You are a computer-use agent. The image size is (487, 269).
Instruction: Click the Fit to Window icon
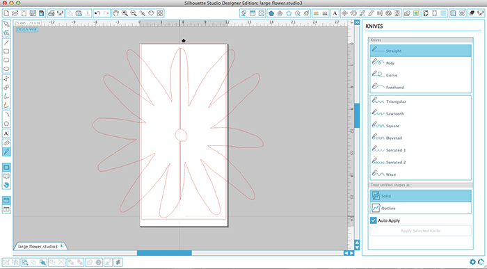point(159,13)
